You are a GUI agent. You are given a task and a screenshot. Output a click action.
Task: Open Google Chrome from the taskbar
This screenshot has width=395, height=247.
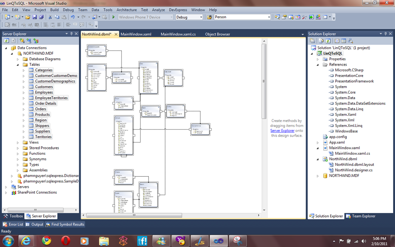(x=47, y=241)
